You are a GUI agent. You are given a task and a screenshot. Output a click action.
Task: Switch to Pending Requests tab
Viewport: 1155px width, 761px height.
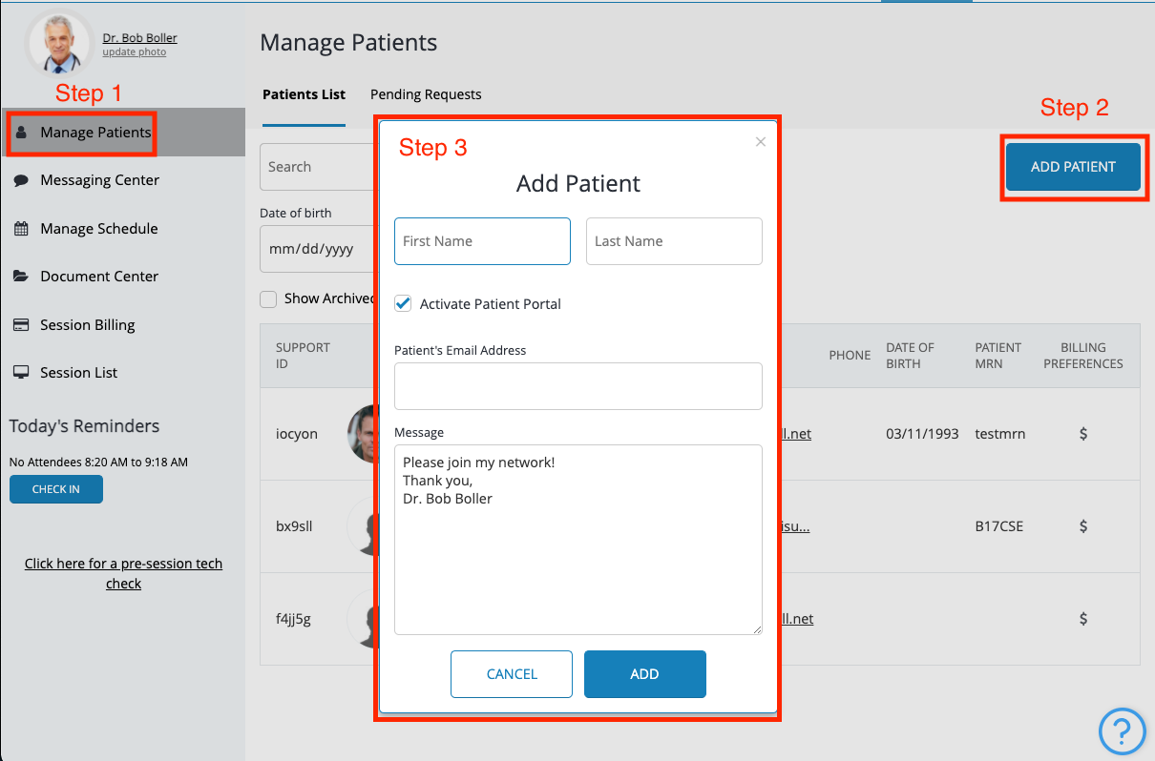pyautogui.click(x=426, y=94)
